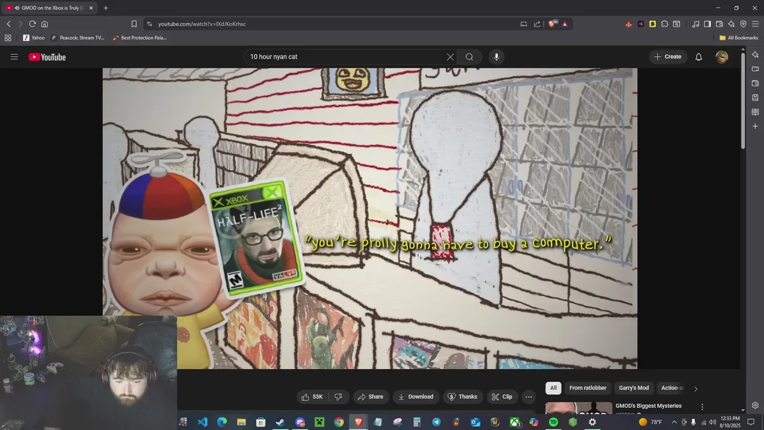Open the account avatar menu

[x=722, y=57]
